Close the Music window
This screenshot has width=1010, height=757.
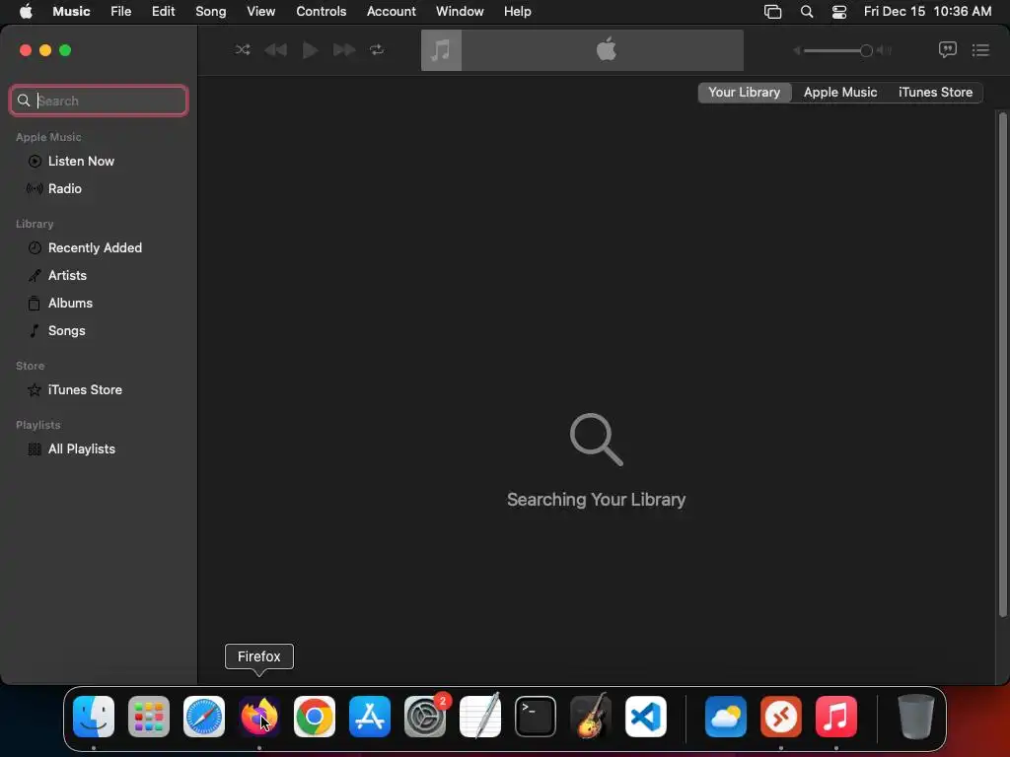pos(26,50)
